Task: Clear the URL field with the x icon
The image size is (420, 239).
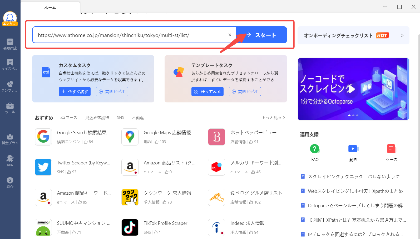Action: click(x=230, y=35)
